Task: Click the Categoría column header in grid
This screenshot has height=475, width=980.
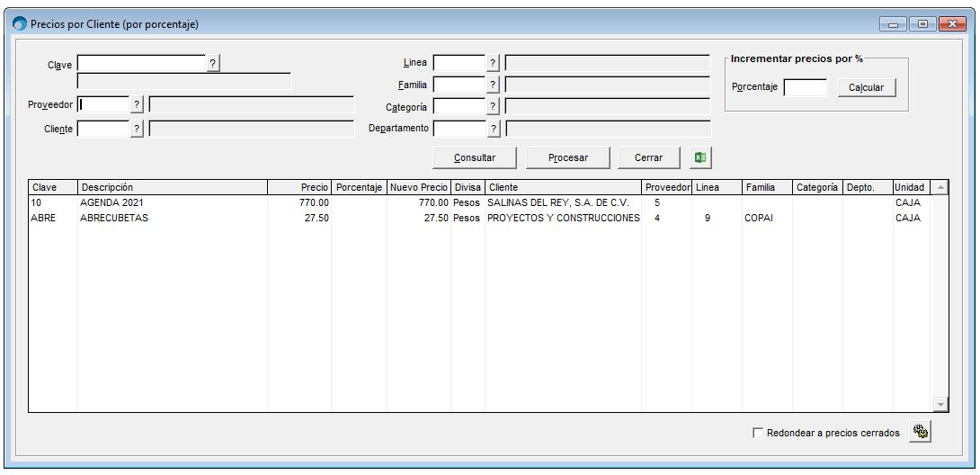Action: click(817, 187)
